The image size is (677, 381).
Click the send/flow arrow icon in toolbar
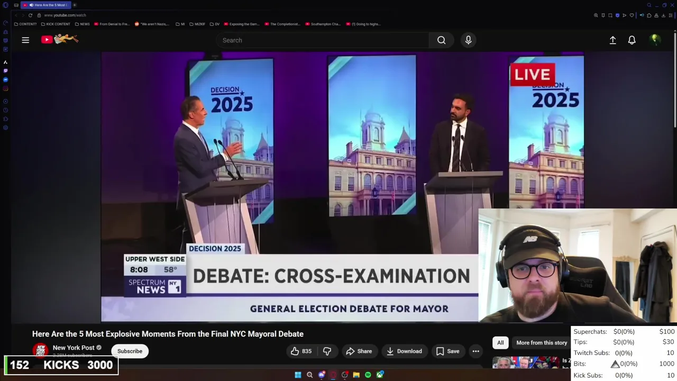click(x=624, y=15)
